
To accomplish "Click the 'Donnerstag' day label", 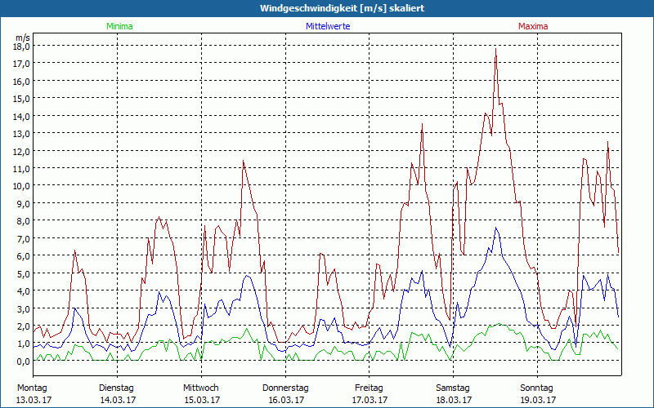I will click(285, 388).
